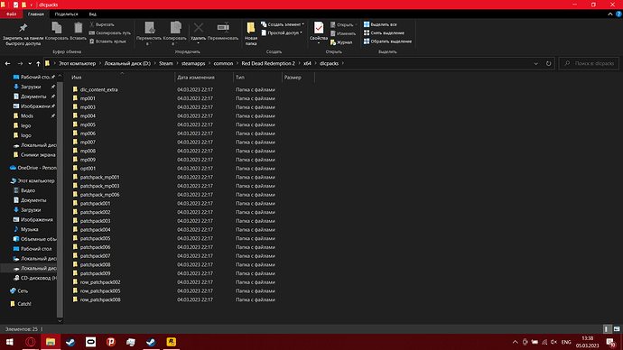Click the navigation pane scrollbar
This screenshot has height=350, width=623.
(x=60, y=198)
